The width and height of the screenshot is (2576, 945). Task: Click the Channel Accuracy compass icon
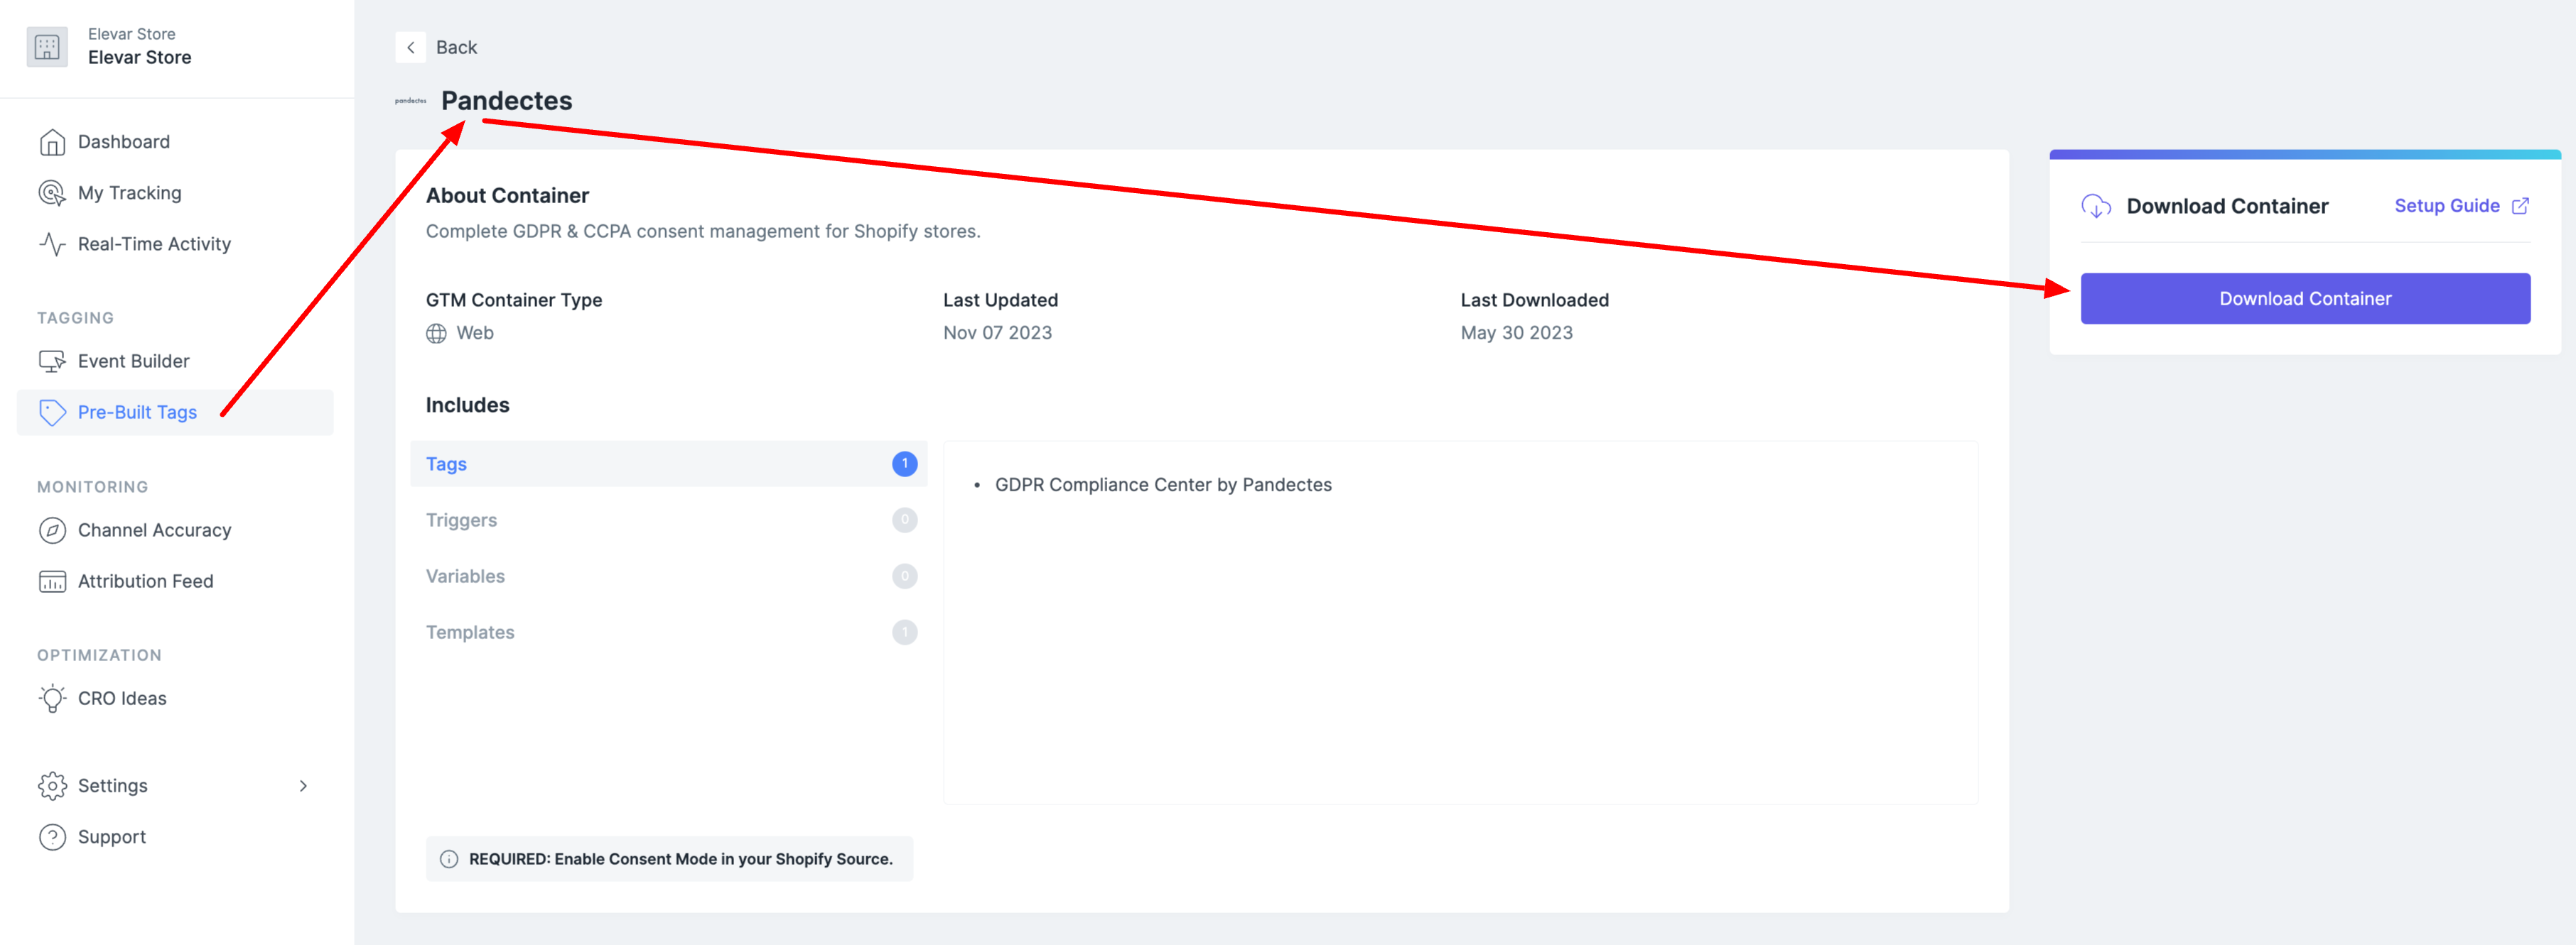point(52,530)
